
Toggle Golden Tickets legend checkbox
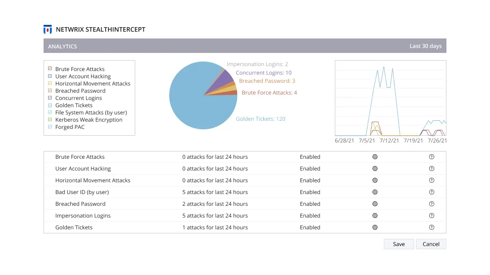point(50,105)
